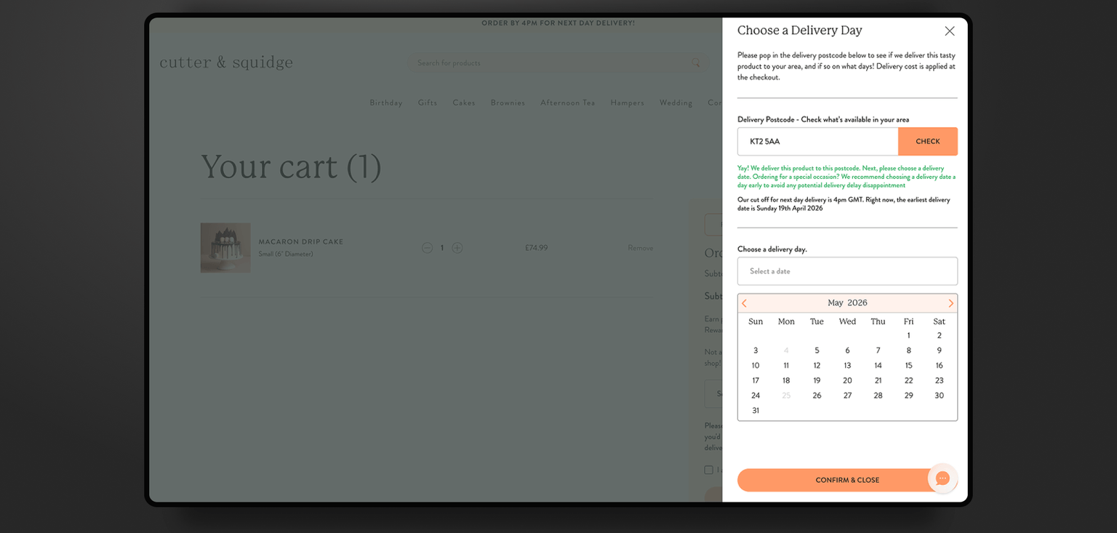Advance calendar to next month
The width and height of the screenshot is (1117, 533).
(x=950, y=303)
